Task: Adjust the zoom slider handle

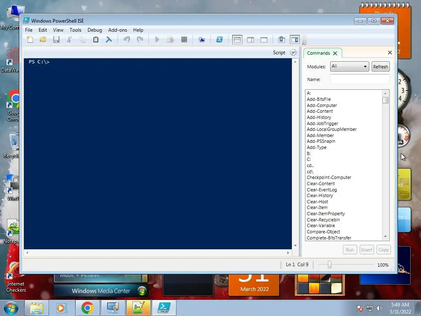Action: coord(329,265)
